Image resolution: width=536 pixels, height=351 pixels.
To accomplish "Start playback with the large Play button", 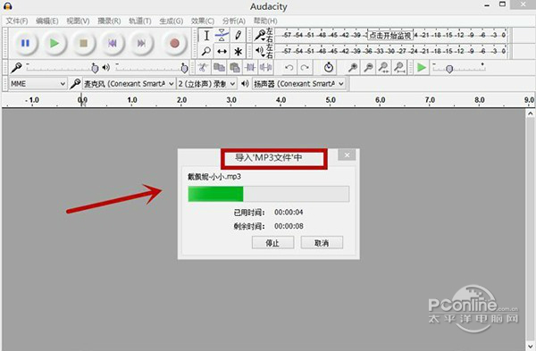I will click(x=54, y=44).
